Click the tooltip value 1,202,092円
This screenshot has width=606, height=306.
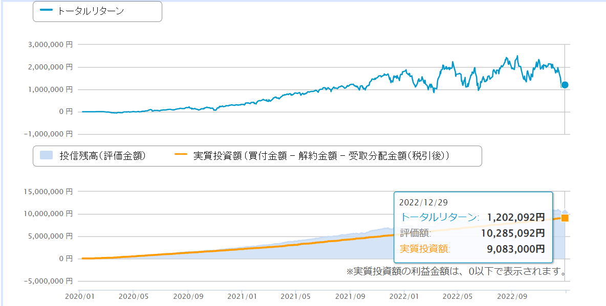pos(516,217)
